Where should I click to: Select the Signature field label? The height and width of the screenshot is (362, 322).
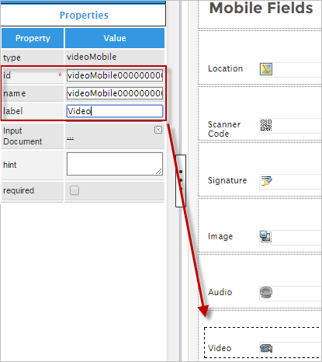pyautogui.click(x=227, y=180)
